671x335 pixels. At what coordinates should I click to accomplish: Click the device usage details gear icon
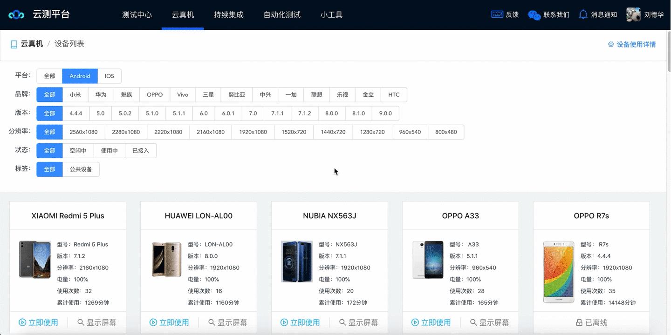click(x=611, y=45)
